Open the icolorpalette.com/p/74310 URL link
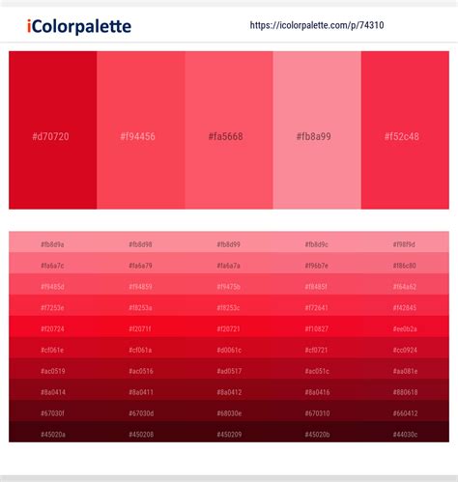Image resolution: width=458 pixels, height=482 pixels. [317, 25]
